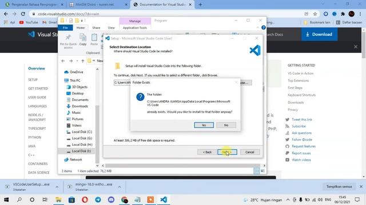Screen dimensions: 366x205
Task: Open Request features link
Action: click(304, 146)
